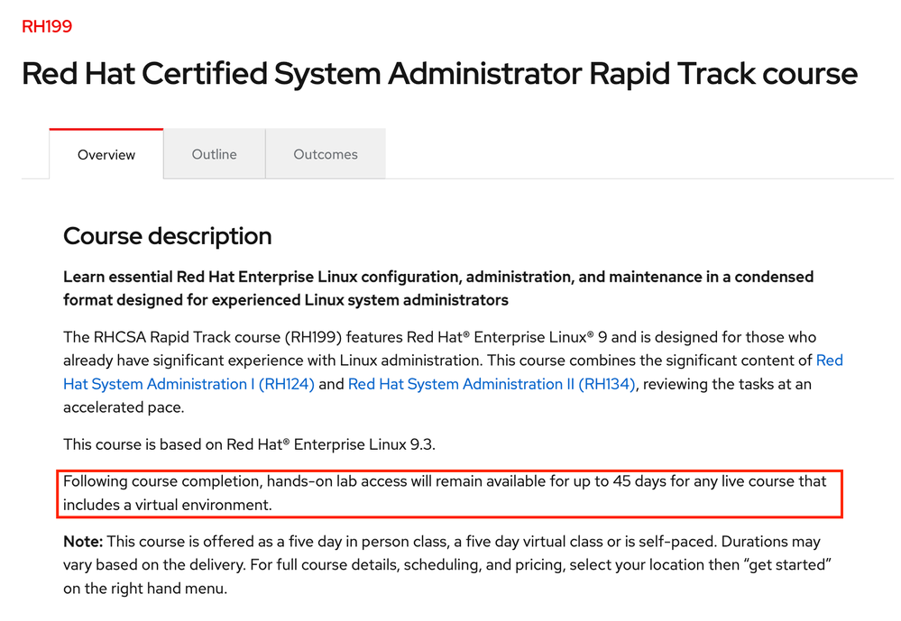
Task: Follow the Red Hat System Administration II (RH134) link
Action: 492,384
